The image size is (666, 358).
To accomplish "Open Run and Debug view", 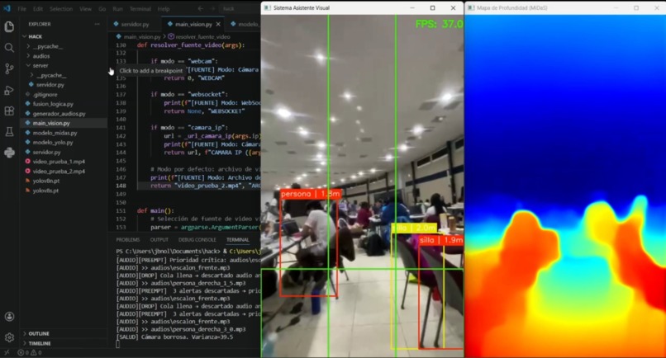I will 9,90.
